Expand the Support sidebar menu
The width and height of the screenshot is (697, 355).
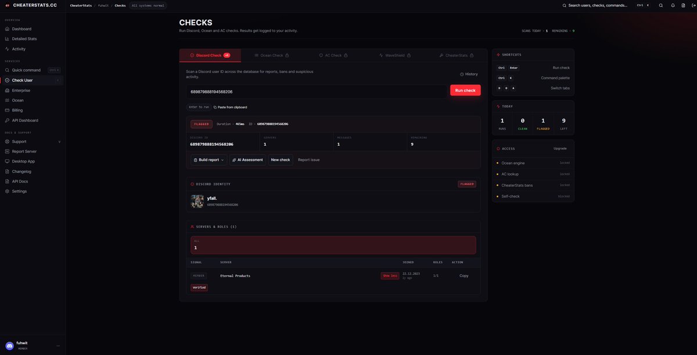coord(33,141)
